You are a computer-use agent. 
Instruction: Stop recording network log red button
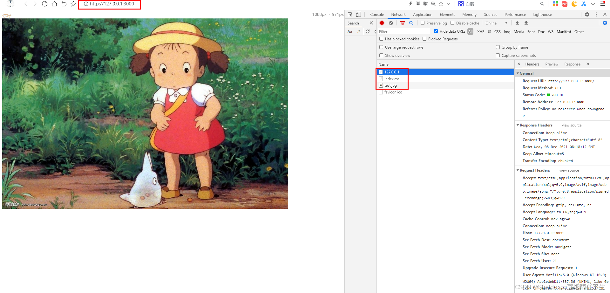pyautogui.click(x=382, y=23)
